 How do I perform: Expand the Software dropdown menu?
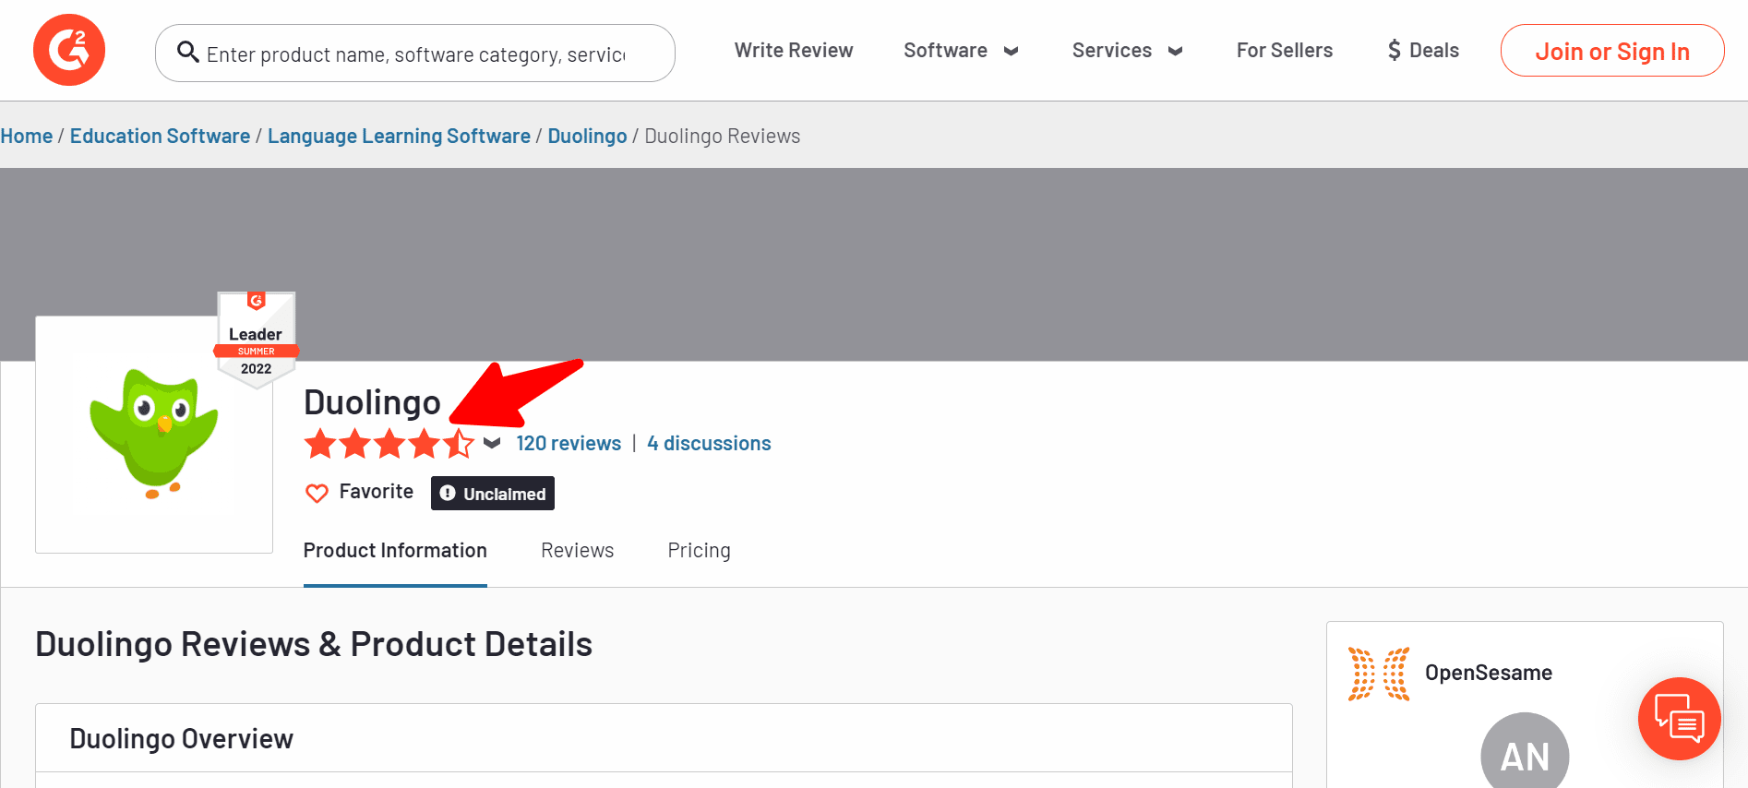click(x=960, y=51)
